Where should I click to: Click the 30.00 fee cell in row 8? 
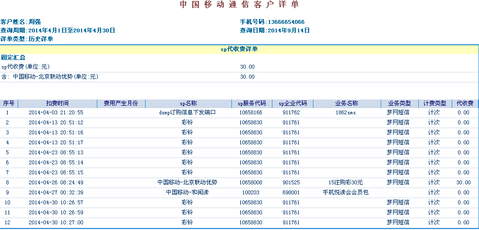[x=463, y=182]
